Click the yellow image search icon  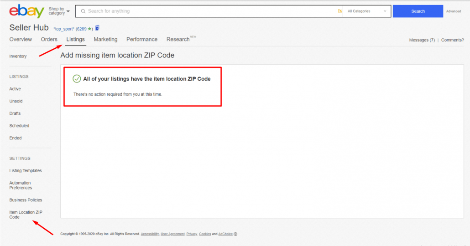tap(339, 11)
